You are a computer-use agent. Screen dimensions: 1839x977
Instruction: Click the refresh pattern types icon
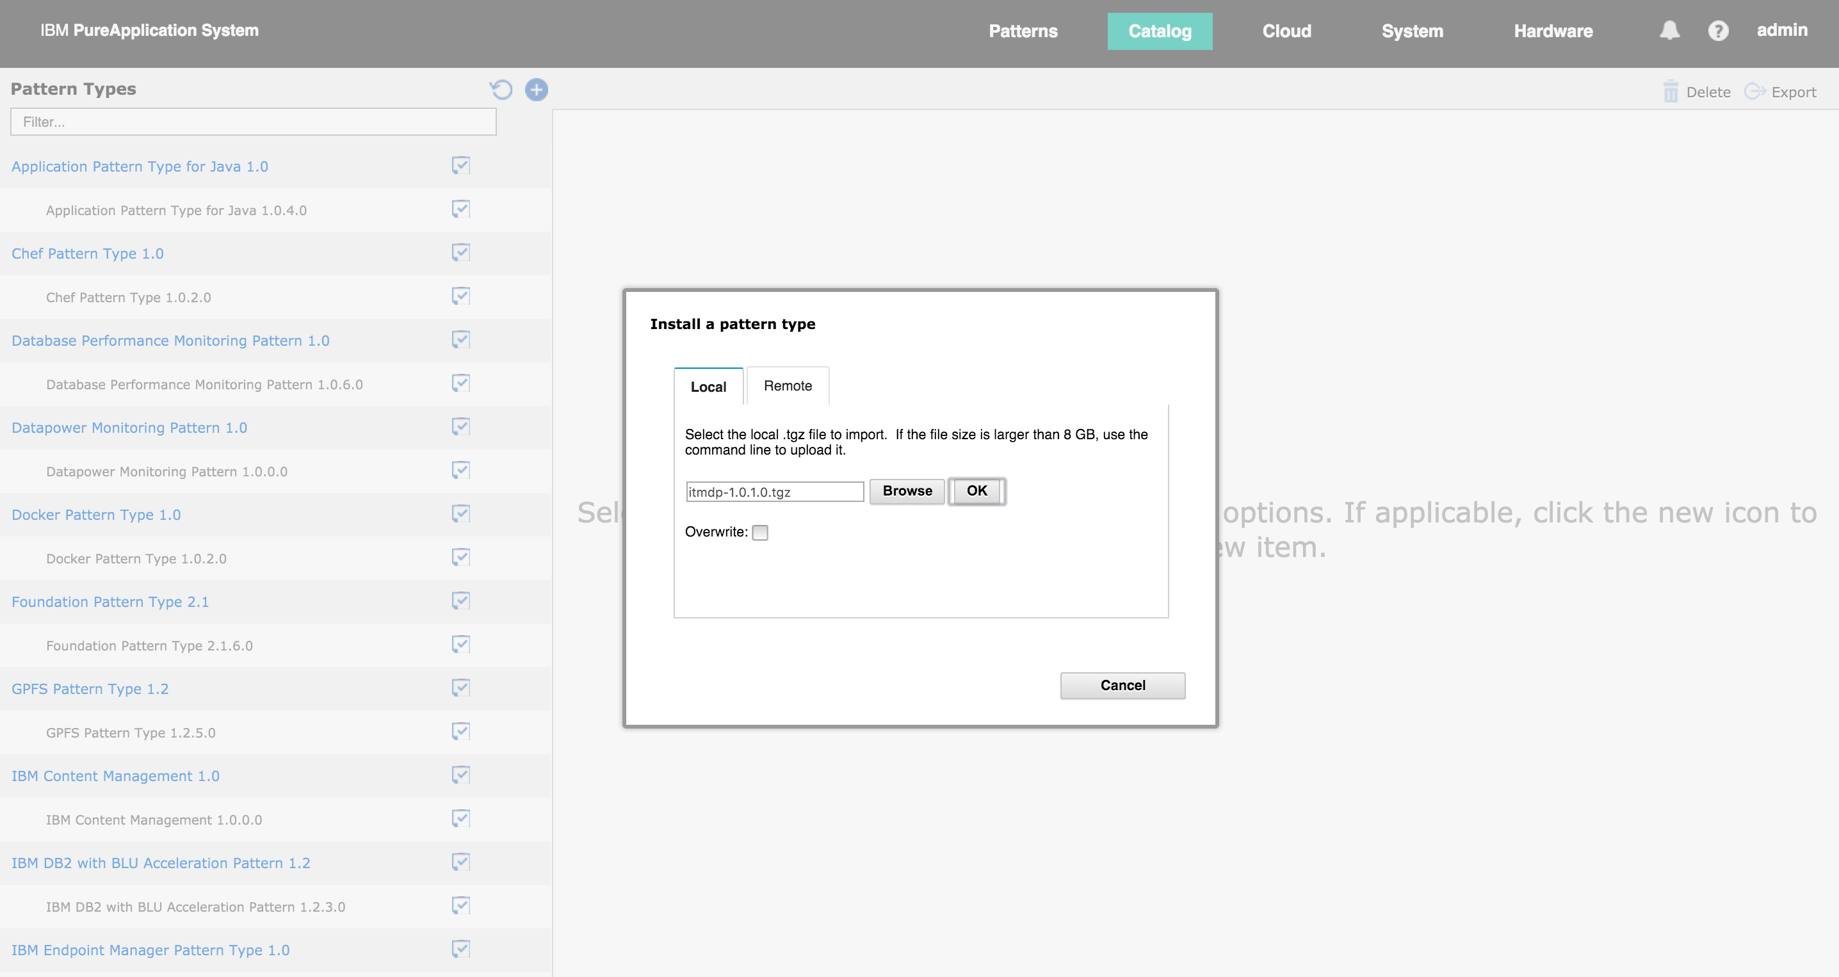pyautogui.click(x=501, y=89)
